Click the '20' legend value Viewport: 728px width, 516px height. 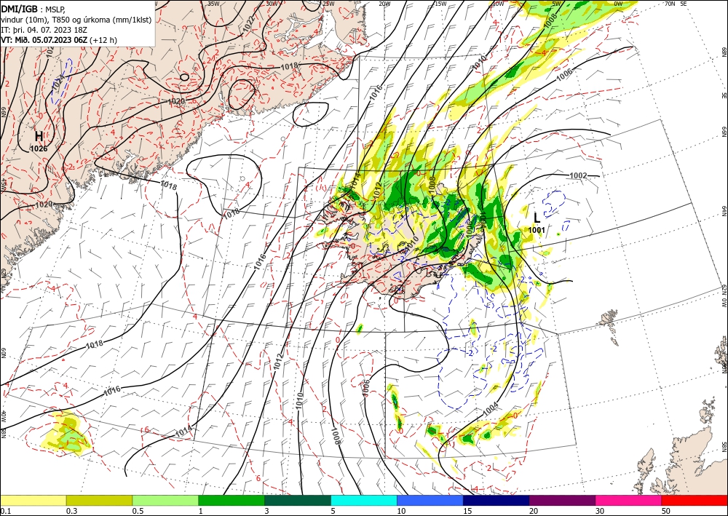(534, 511)
